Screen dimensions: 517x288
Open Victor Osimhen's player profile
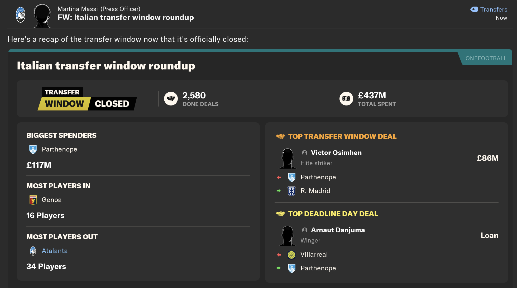(336, 153)
